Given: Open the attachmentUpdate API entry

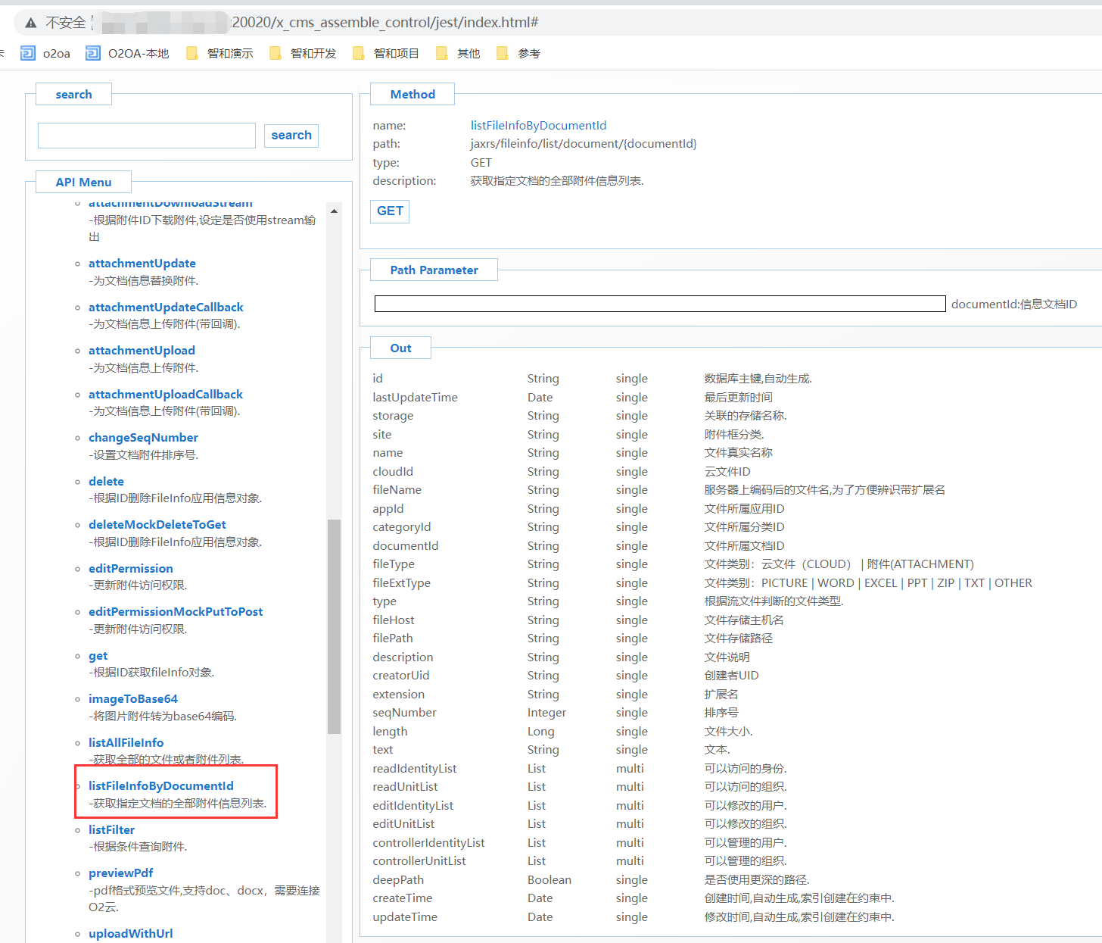Looking at the screenshot, I should point(142,264).
